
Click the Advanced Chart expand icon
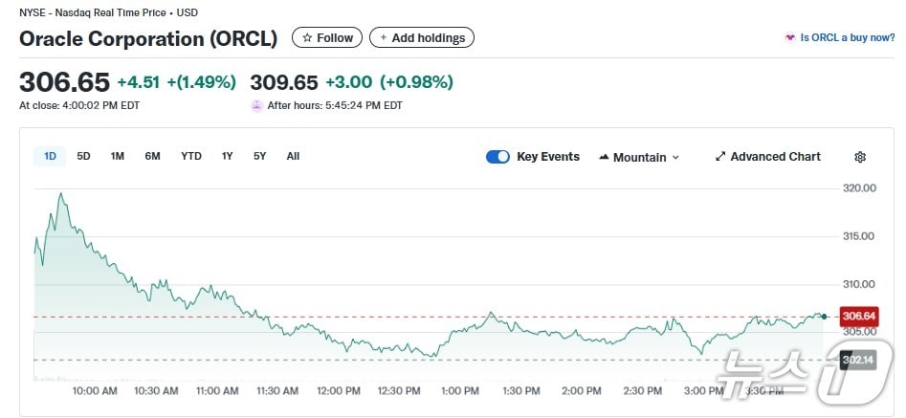tap(720, 157)
